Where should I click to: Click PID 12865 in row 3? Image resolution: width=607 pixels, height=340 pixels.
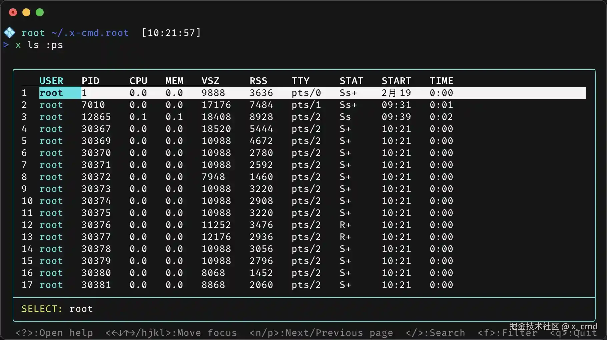[x=96, y=117]
